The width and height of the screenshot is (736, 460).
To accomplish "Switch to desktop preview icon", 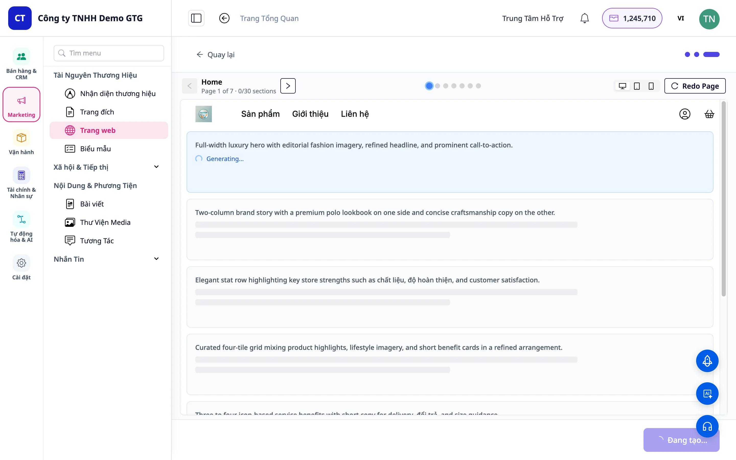I will 622,86.
